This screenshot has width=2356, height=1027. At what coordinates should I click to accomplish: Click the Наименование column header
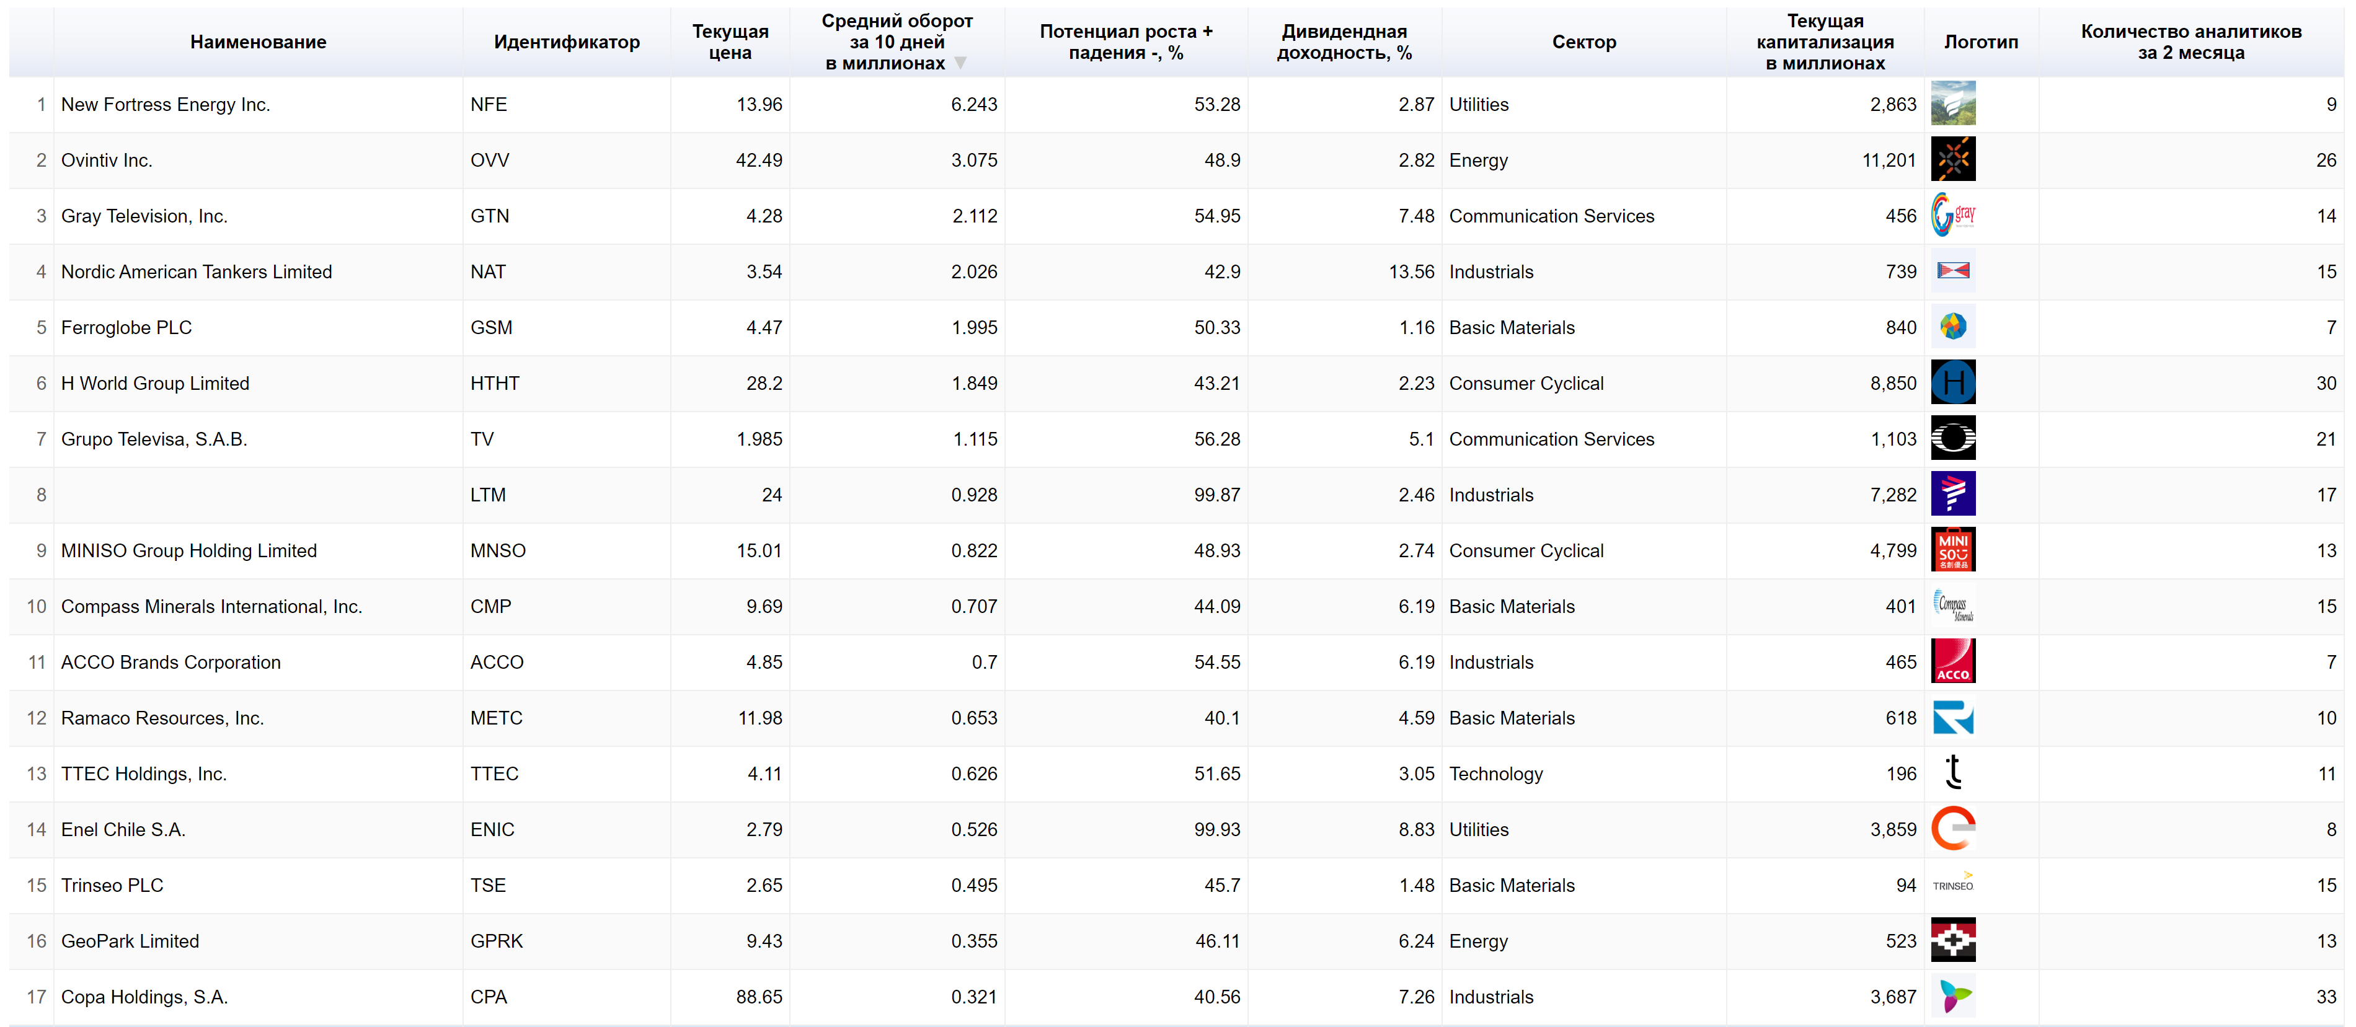point(258,41)
